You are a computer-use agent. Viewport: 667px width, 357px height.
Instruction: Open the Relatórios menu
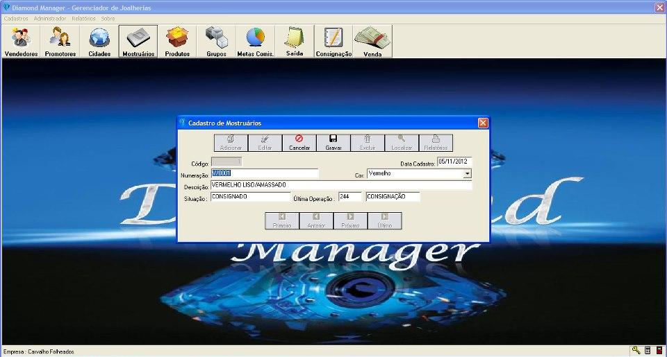click(x=83, y=18)
